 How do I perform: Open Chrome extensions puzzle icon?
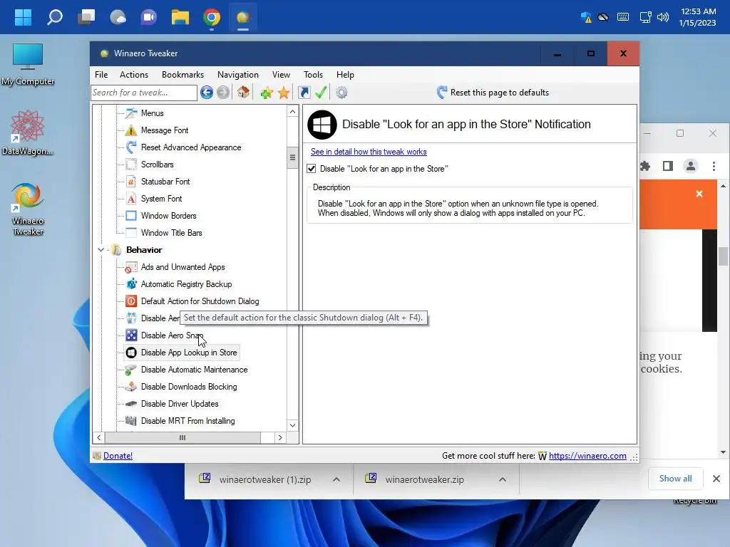(x=644, y=166)
